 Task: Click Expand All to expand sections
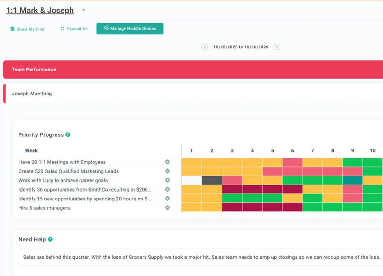(x=74, y=29)
